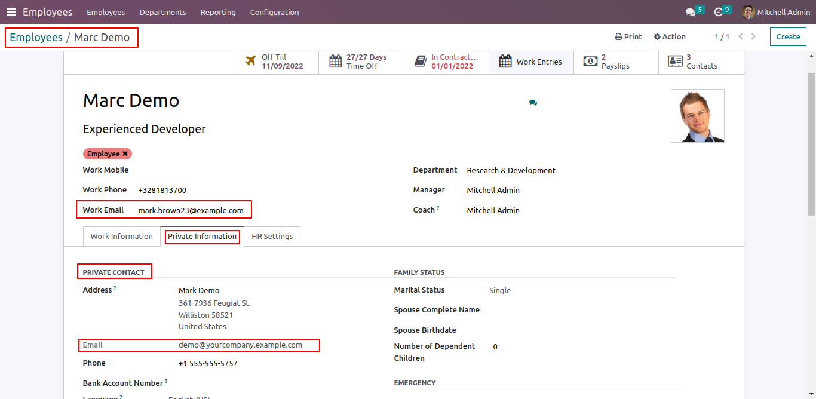Click Bank Account Number help question mark
This screenshot has width=816, height=399.
click(166, 381)
